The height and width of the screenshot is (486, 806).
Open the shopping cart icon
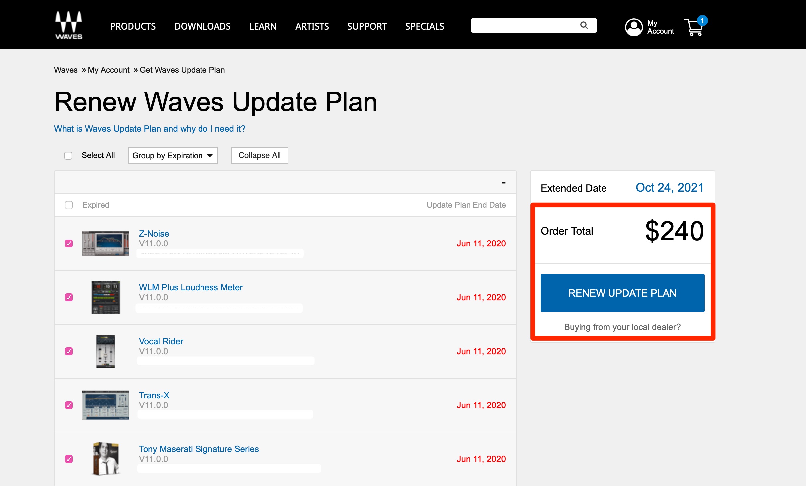695,26
